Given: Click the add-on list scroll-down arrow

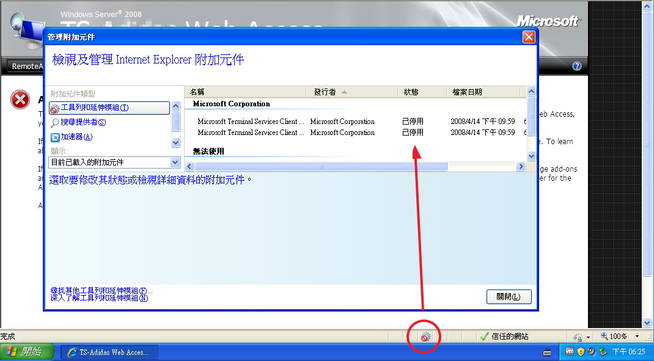Looking at the screenshot, I should pos(531,156).
